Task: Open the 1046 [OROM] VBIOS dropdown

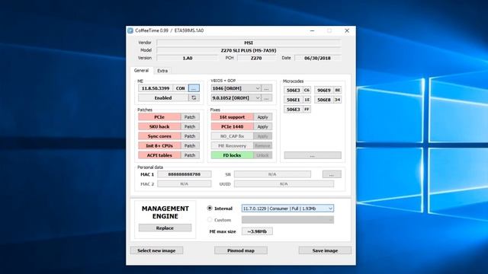Action: (x=236, y=88)
